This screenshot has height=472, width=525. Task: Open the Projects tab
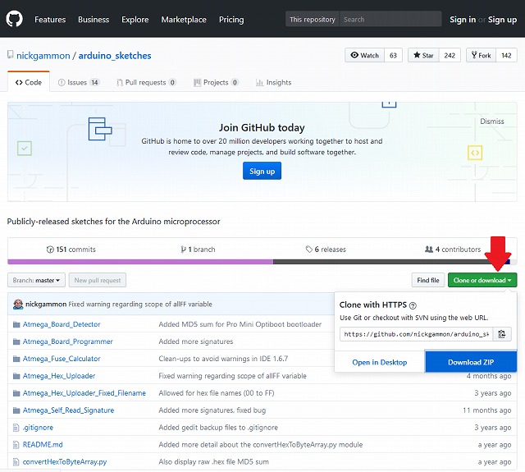216,82
